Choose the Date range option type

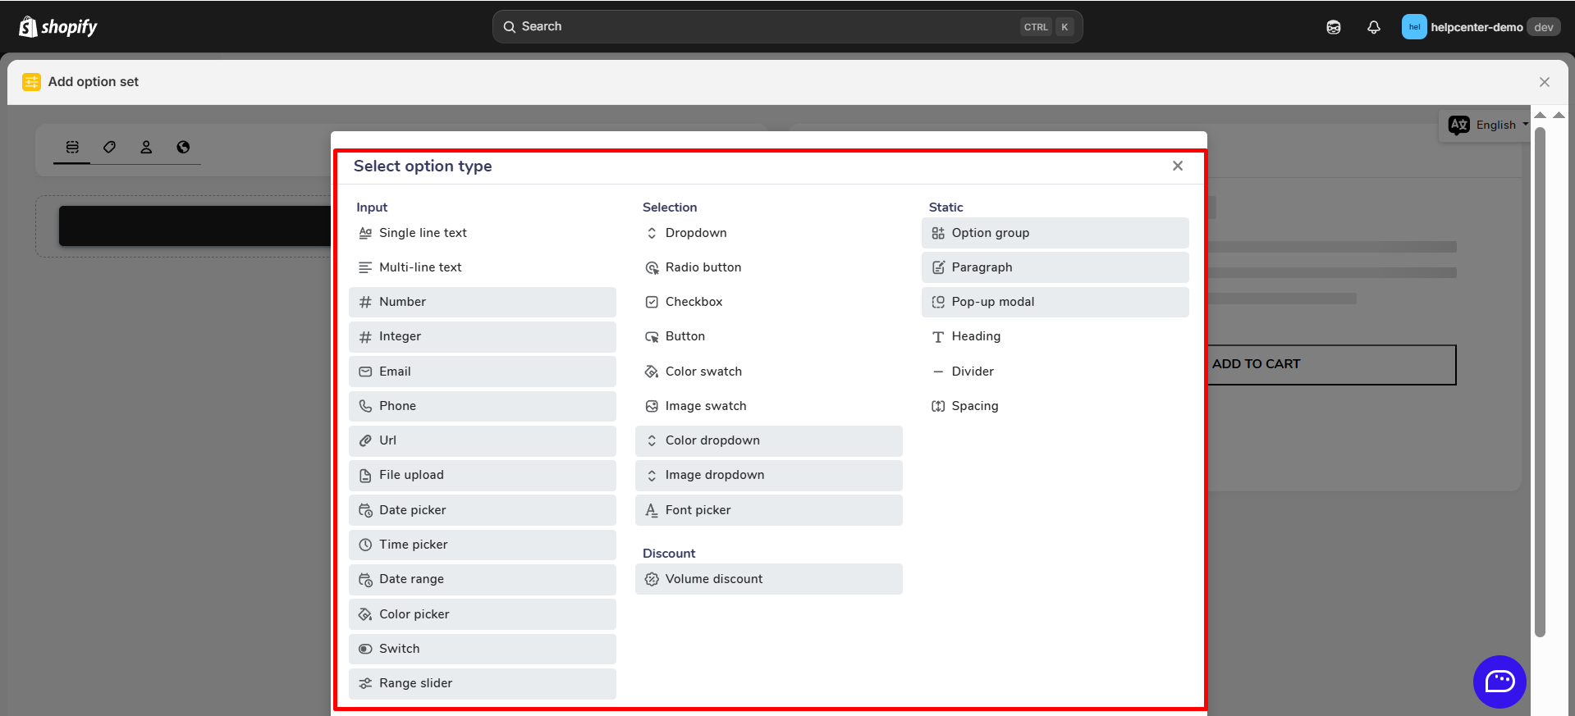483,579
